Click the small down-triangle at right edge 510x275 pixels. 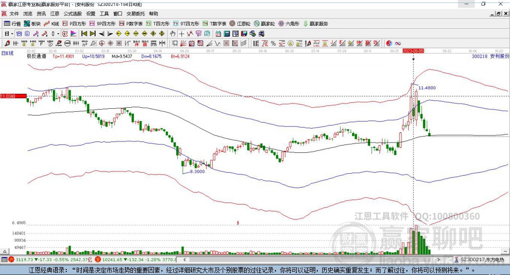coord(505,251)
